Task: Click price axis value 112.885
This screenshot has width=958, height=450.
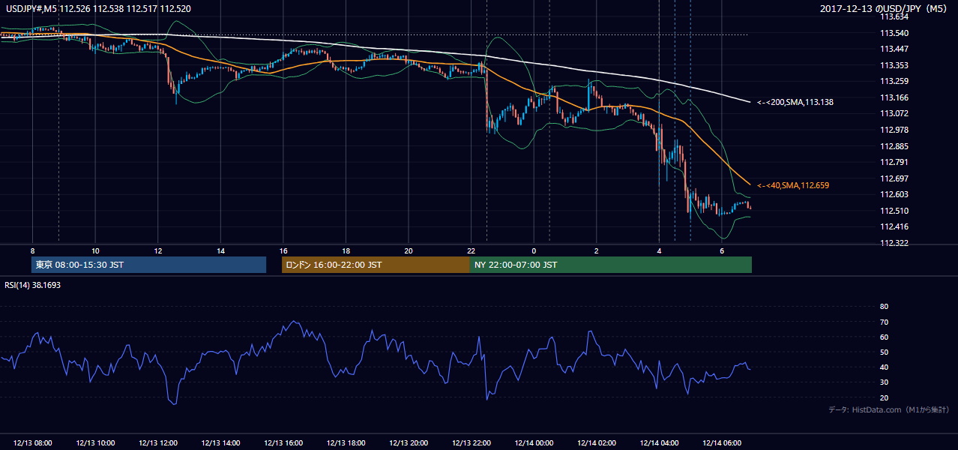Action: (x=893, y=146)
